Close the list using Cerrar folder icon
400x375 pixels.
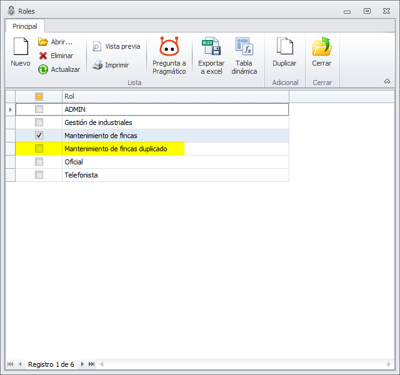point(322,46)
